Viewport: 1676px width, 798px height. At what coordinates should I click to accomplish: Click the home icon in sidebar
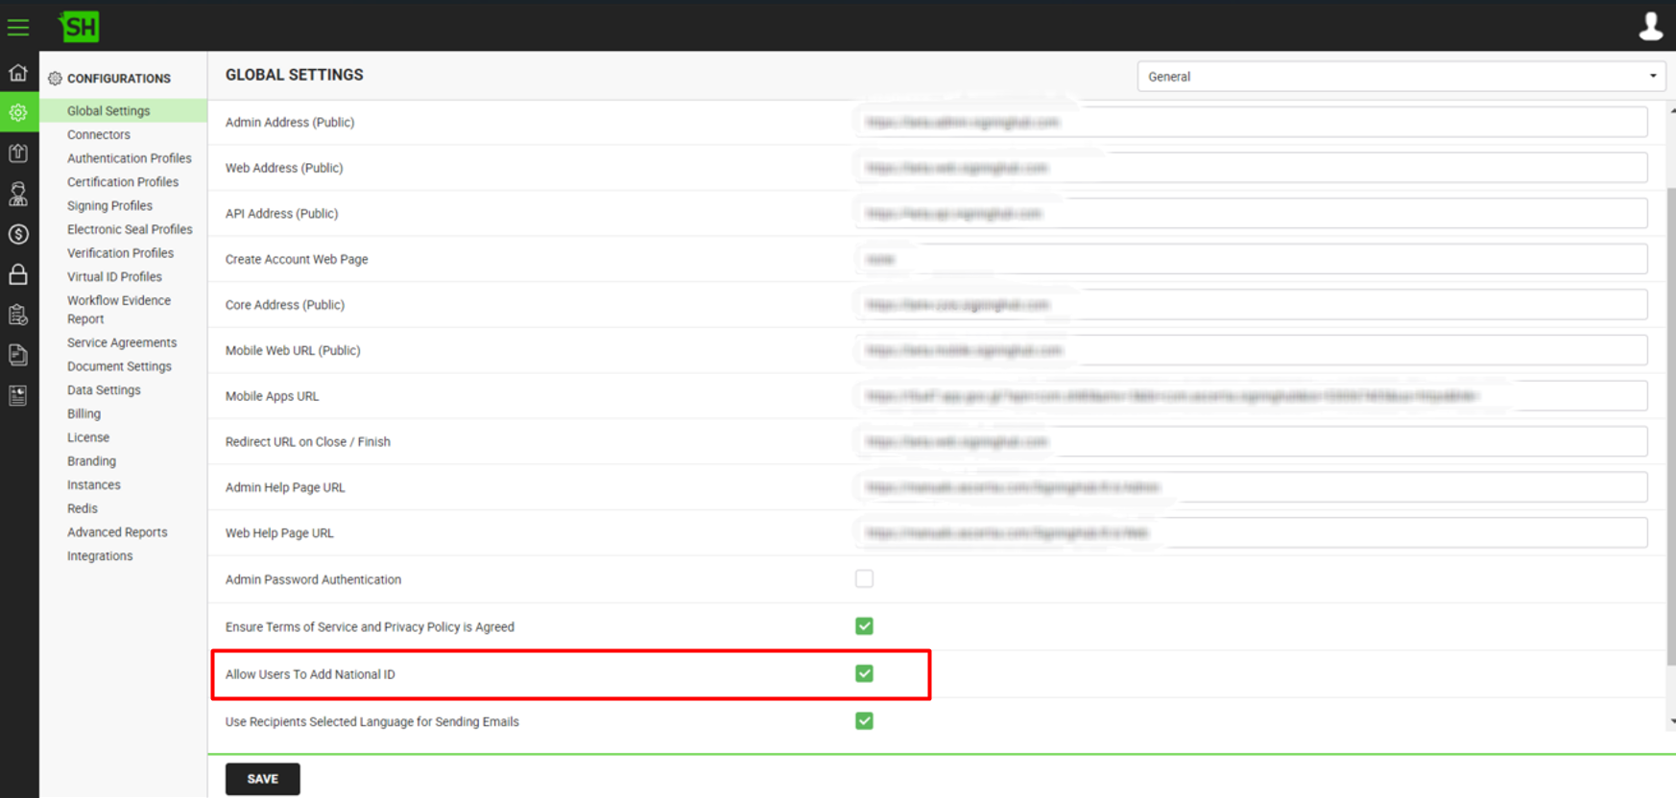click(x=18, y=73)
